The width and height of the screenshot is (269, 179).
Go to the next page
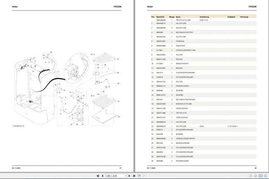[130, 176]
